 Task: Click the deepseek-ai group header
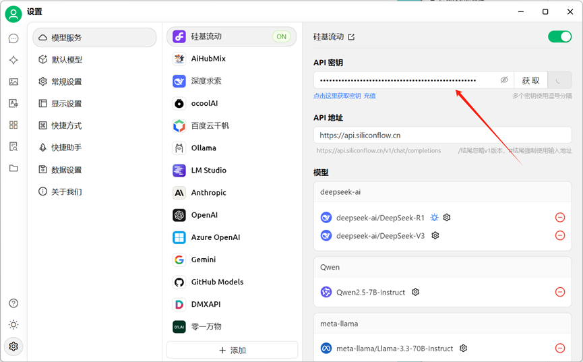[x=442, y=192]
